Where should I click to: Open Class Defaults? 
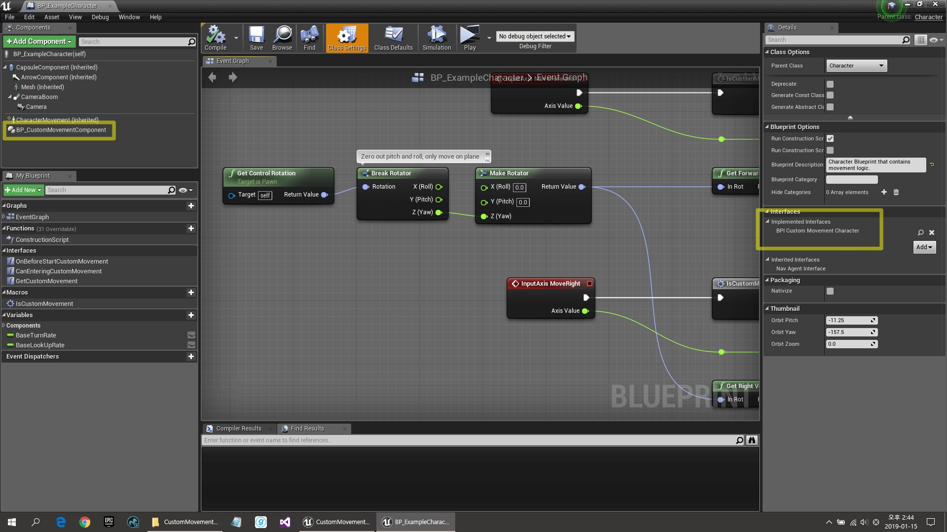pyautogui.click(x=393, y=37)
